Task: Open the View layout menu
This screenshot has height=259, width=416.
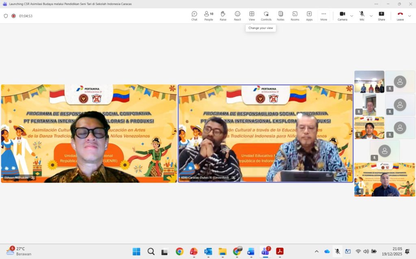Action: pyautogui.click(x=251, y=16)
